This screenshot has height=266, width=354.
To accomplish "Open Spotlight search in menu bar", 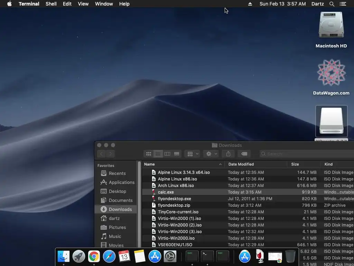I will [332, 4].
